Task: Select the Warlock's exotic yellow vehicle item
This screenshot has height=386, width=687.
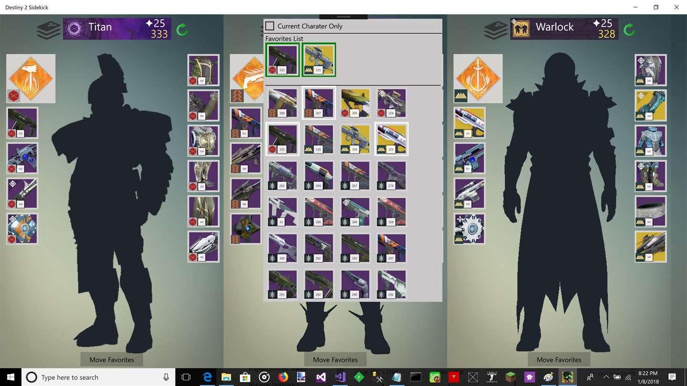Action: coord(651,246)
